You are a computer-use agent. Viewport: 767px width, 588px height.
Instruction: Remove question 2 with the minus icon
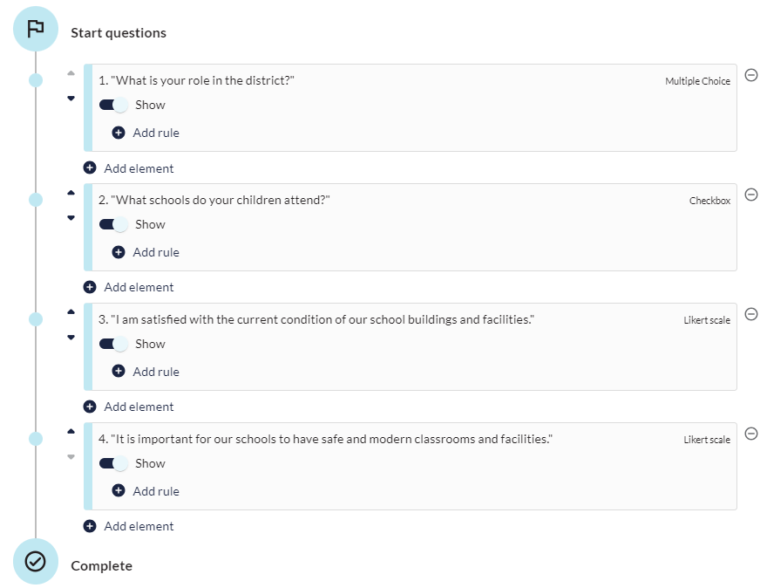[x=751, y=195]
